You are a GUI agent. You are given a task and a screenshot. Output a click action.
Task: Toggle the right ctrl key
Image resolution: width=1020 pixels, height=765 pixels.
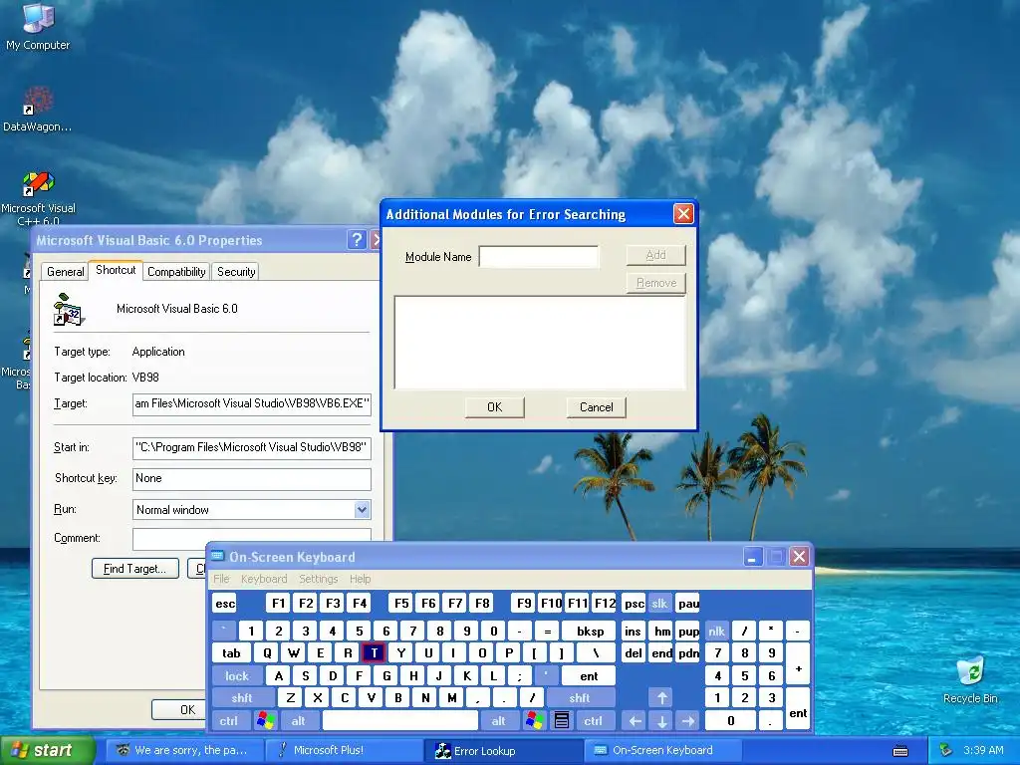(594, 721)
